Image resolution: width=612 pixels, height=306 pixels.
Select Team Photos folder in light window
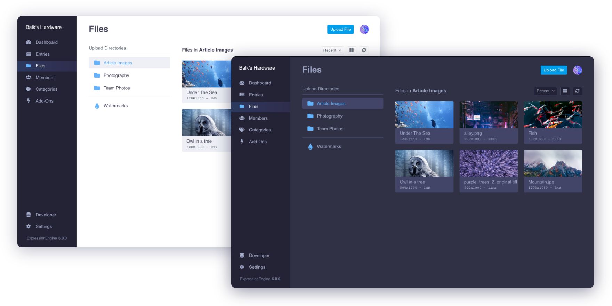[116, 88]
